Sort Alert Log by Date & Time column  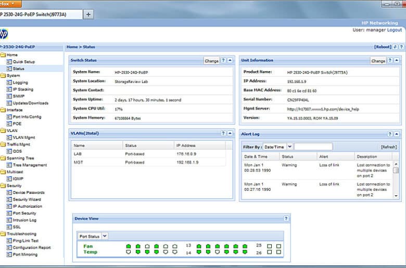[x=260, y=157]
